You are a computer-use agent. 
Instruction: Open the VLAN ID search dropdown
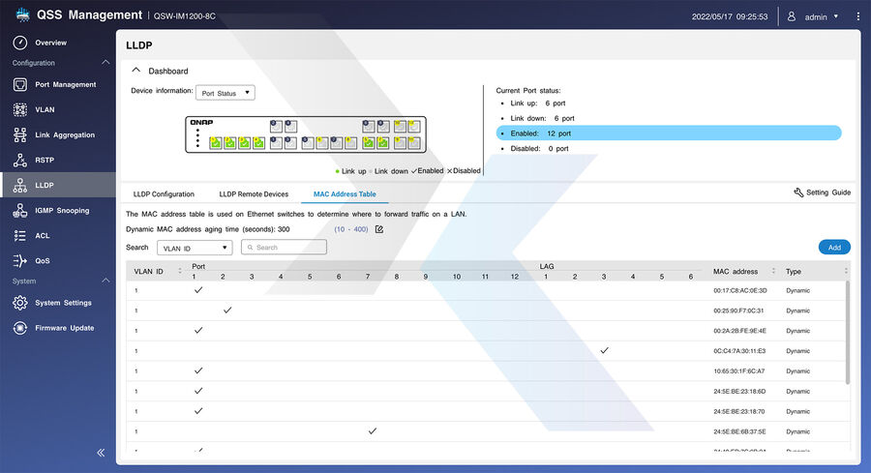point(195,248)
